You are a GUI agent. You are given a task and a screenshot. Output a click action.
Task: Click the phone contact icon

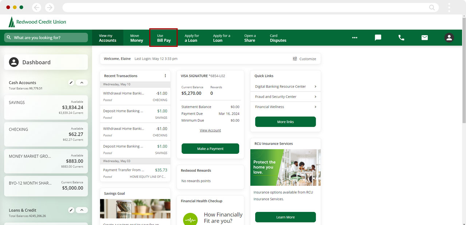point(401,37)
